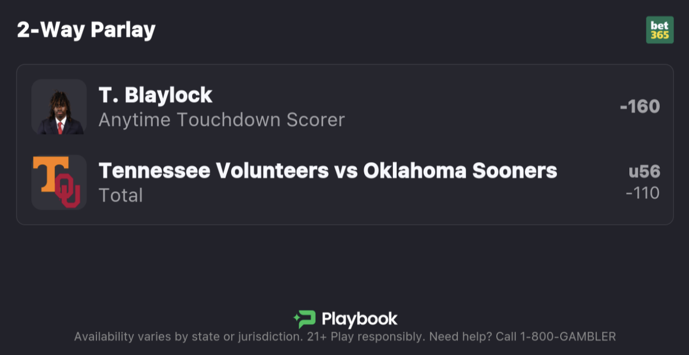Click the 2-Way Parlay heading
Screen dimensions: 689x355
(86, 30)
